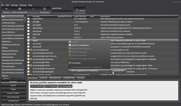Sort by the Package column header
This screenshot has height=106, width=181.
click(x=44, y=16)
